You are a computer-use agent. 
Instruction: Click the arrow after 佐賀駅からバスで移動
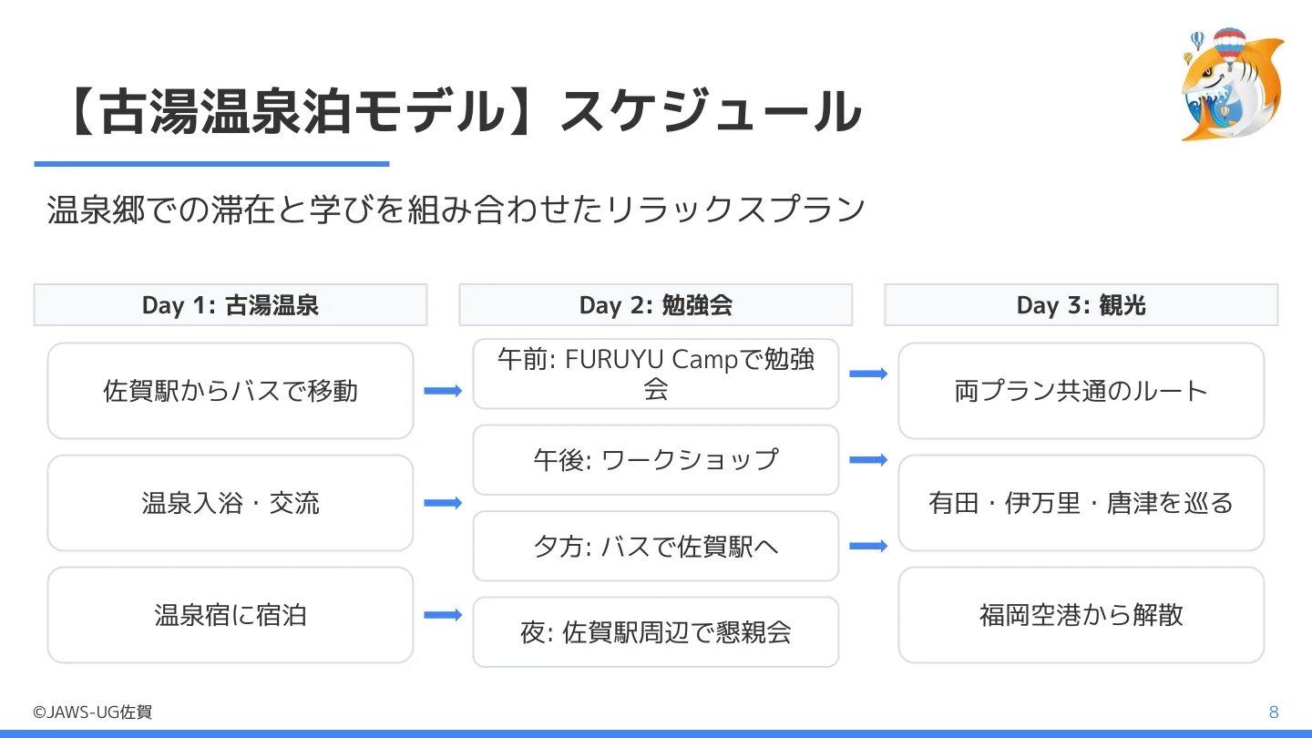coord(443,391)
